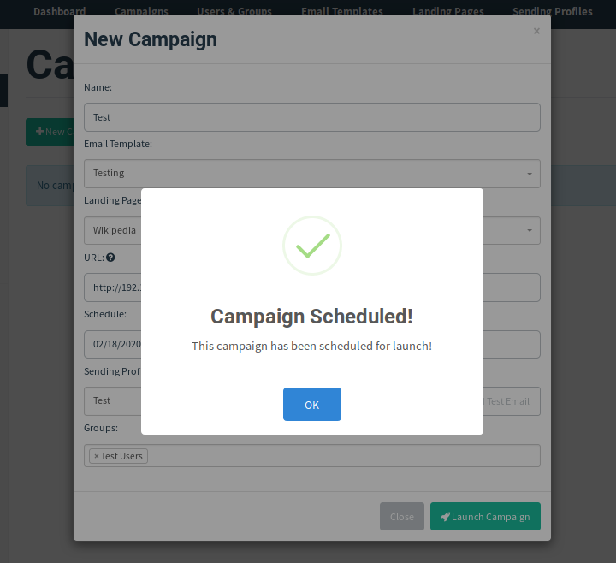Click the Schedule date field
This screenshot has height=563, width=616.
pos(113,345)
